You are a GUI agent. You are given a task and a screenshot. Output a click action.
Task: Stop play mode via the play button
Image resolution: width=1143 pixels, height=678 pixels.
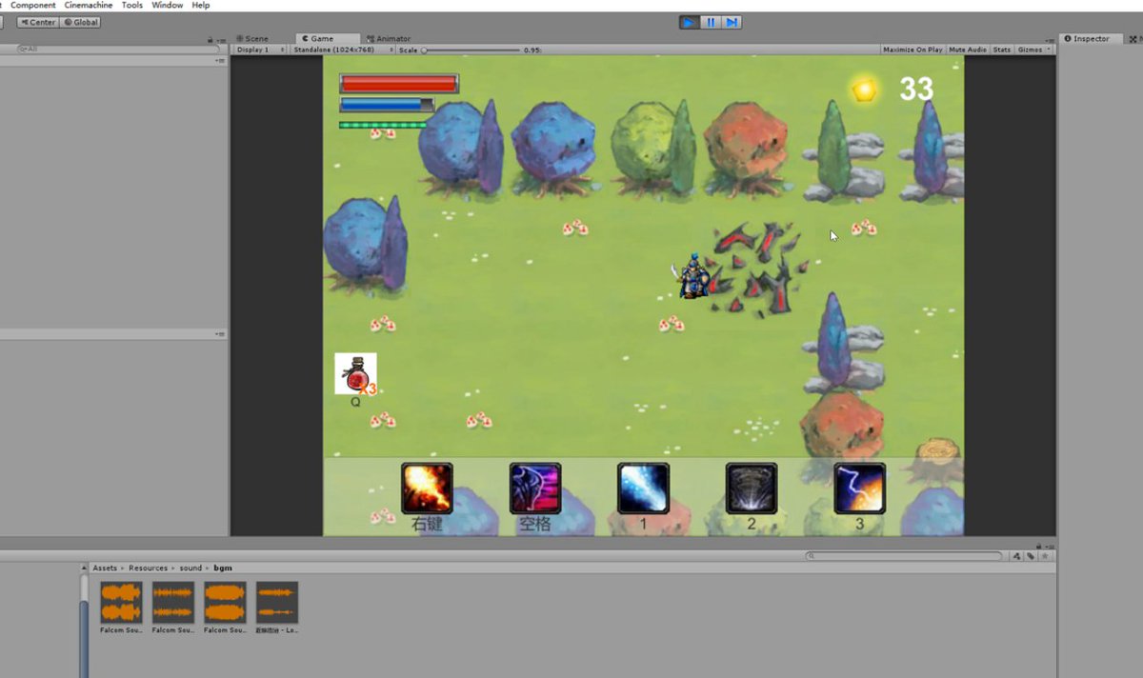click(687, 21)
